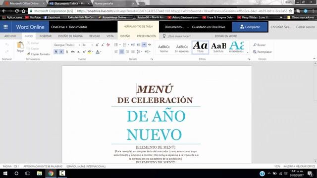Click EDITAR EN WORD
Screen dimensions: 317x178
226,36
